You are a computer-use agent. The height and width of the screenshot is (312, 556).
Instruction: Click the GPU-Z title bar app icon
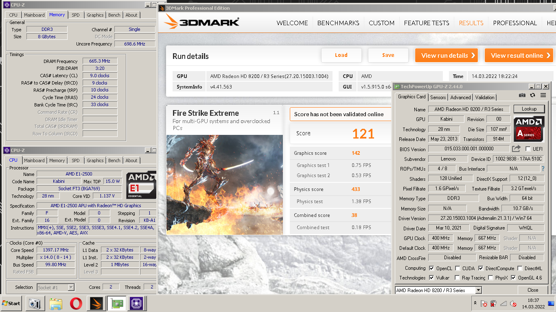[x=397, y=86]
